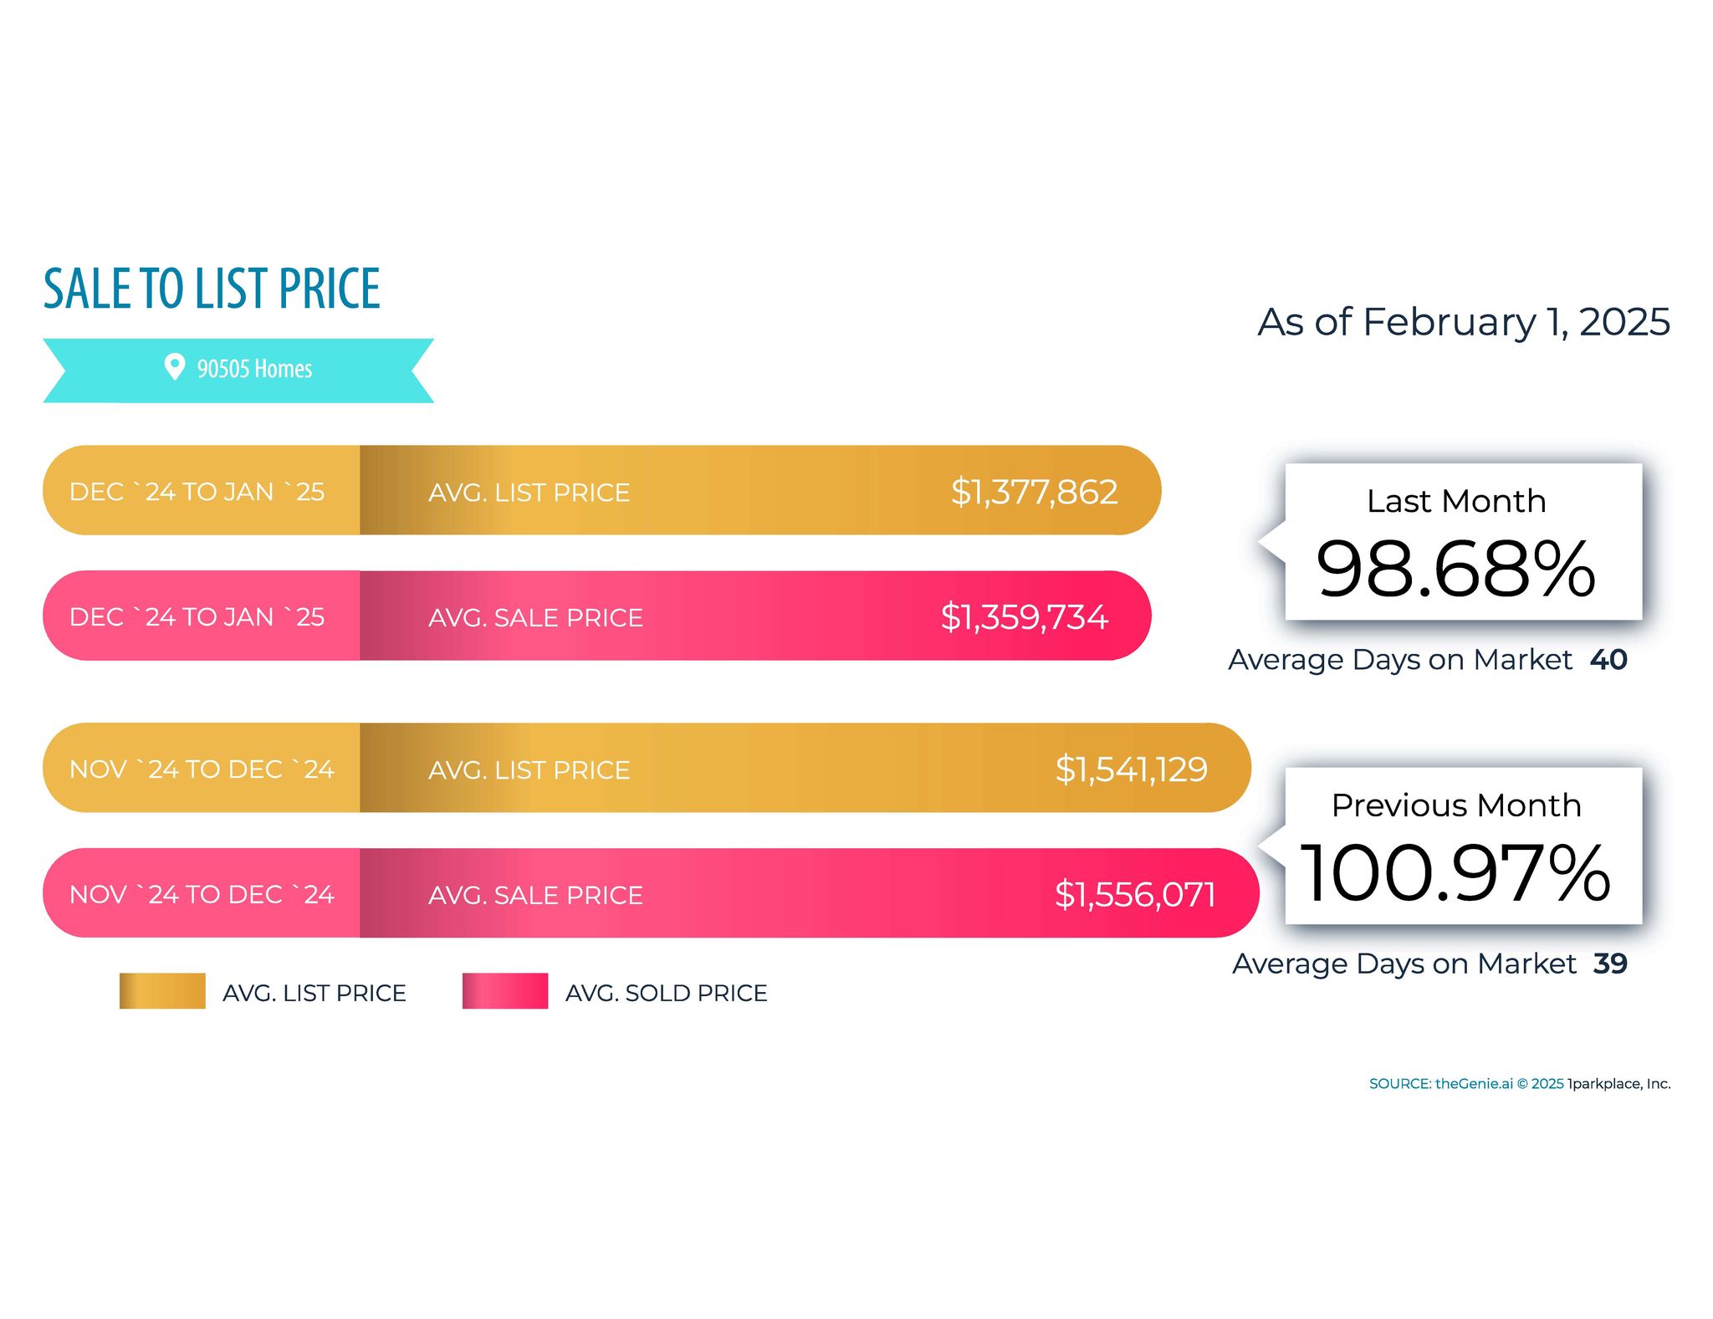Click the Average Days on Market 39 text
This screenshot has width=1713, height=1319.
1429,964
